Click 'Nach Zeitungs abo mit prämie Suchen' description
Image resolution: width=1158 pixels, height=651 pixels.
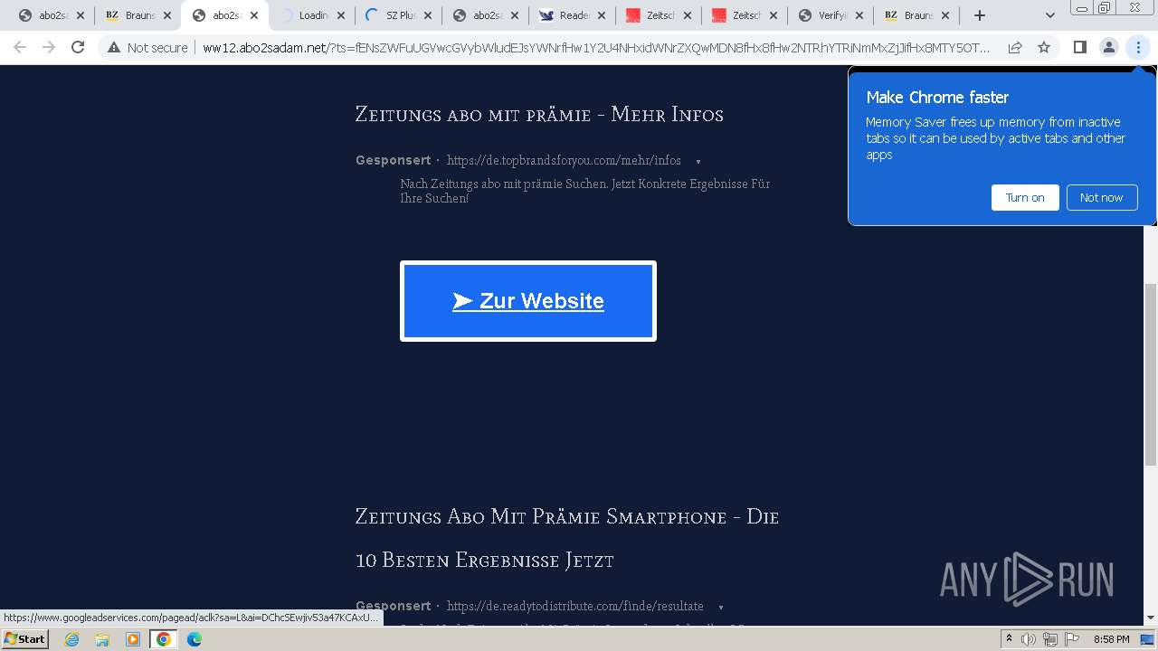584,191
